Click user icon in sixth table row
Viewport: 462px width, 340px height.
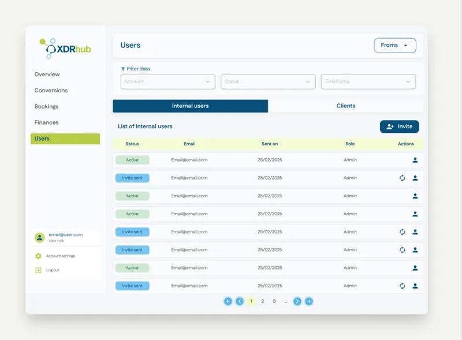click(415, 250)
